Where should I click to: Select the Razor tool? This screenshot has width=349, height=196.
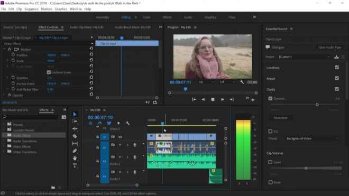(x=75, y=136)
